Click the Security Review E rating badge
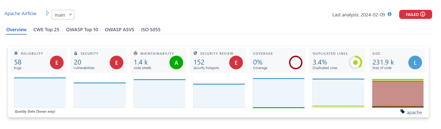The height and width of the screenshot is (129, 441). 236,62
